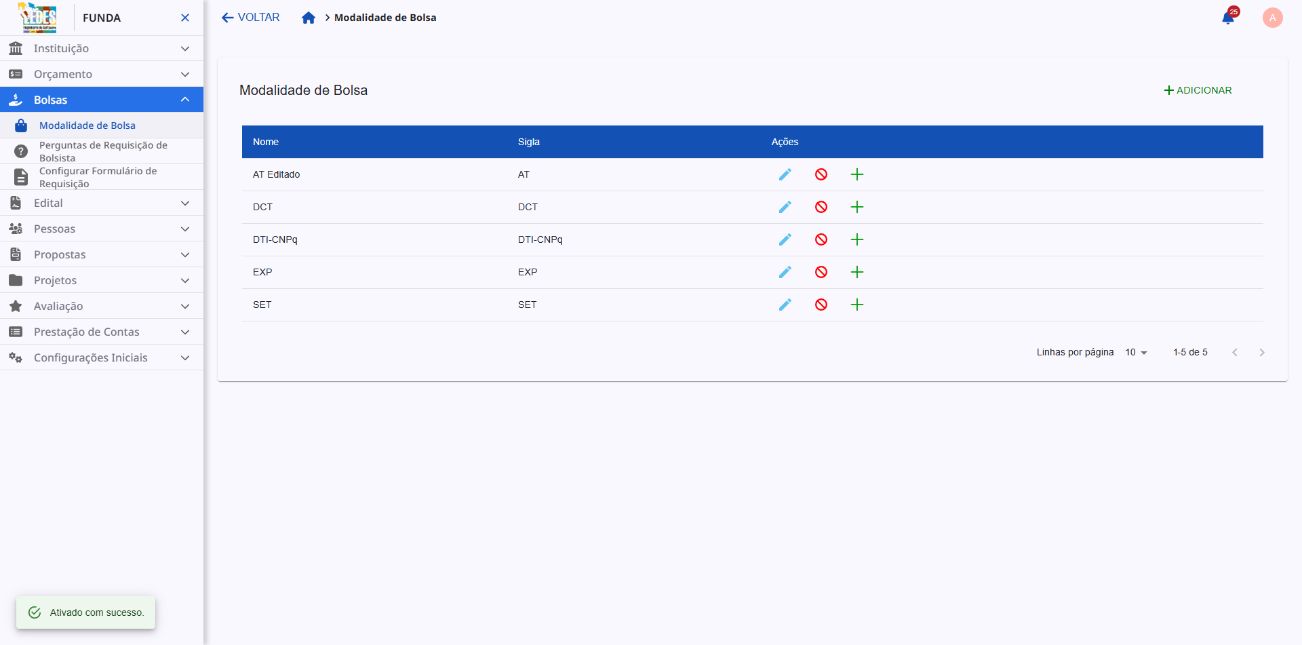The image size is (1302, 645).
Task: Close the sidebar with X icon
Action: 185,18
